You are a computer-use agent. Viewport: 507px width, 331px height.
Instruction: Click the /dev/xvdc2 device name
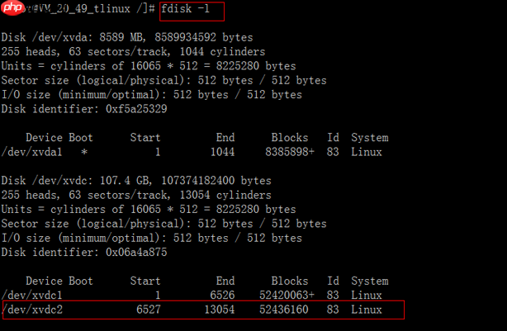[x=31, y=310]
